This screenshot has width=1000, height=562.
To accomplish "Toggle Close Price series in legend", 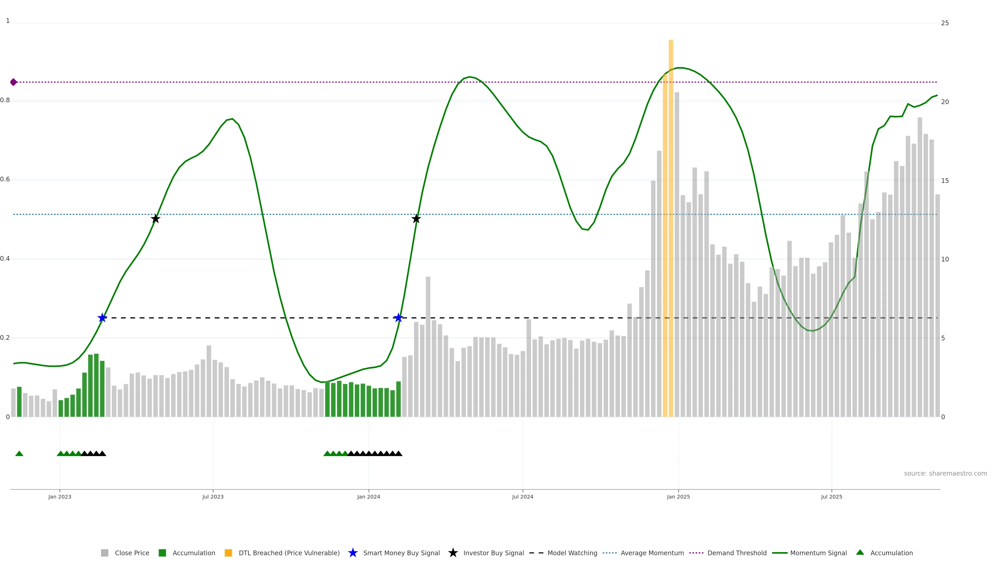I will (x=132, y=553).
